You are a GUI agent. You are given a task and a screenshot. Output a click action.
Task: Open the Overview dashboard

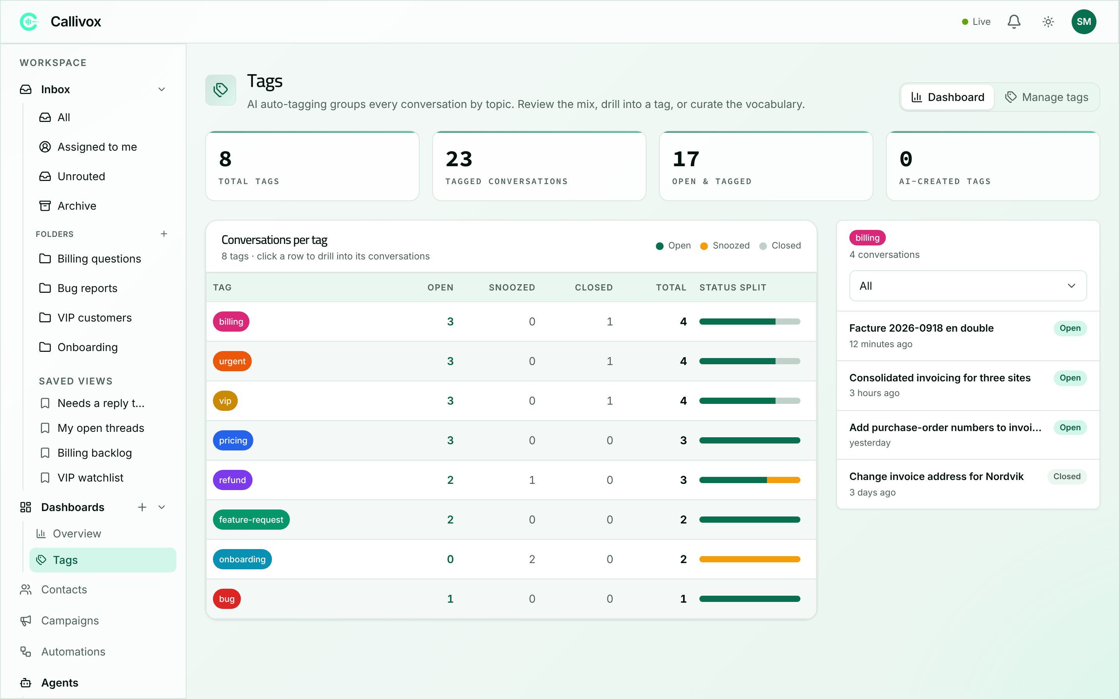103,534
